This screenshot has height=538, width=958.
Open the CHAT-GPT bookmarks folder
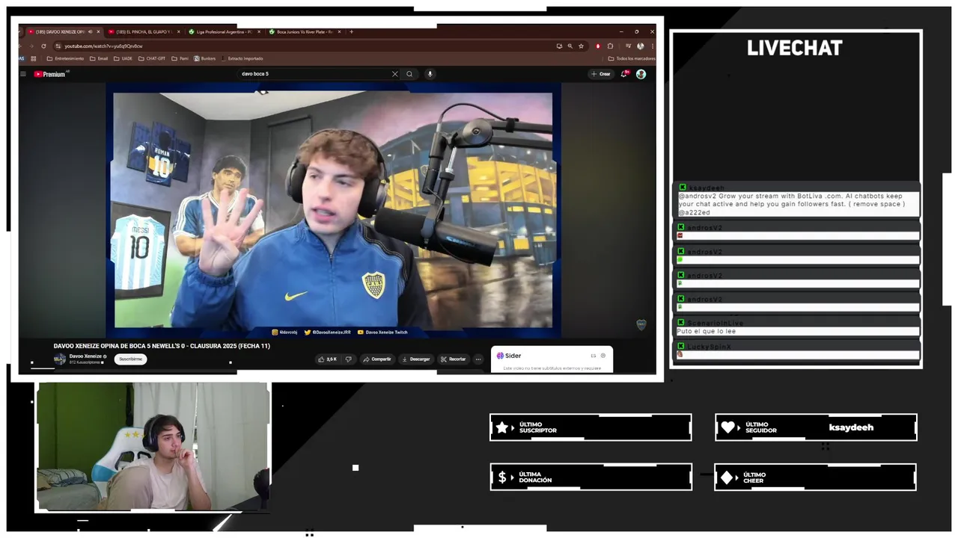click(152, 58)
